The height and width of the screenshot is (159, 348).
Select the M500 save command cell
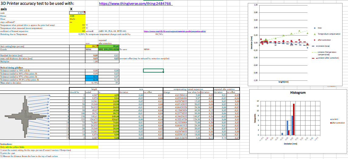[x=147, y=49]
